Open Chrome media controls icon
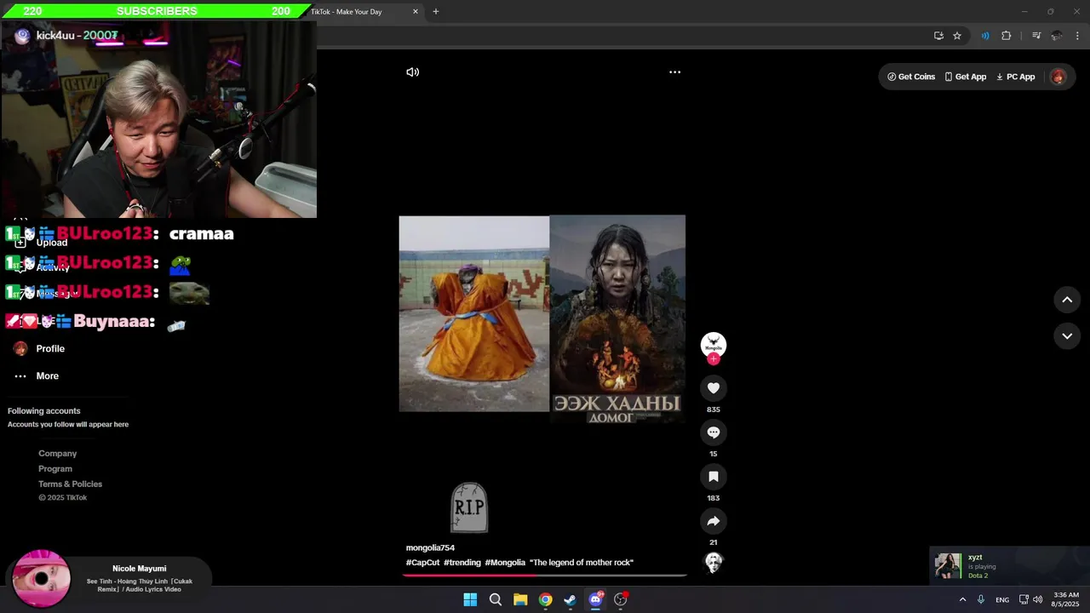 pyautogui.click(x=1036, y=36)
